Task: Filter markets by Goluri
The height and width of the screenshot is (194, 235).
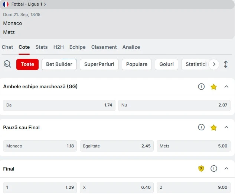Action: 167,64
